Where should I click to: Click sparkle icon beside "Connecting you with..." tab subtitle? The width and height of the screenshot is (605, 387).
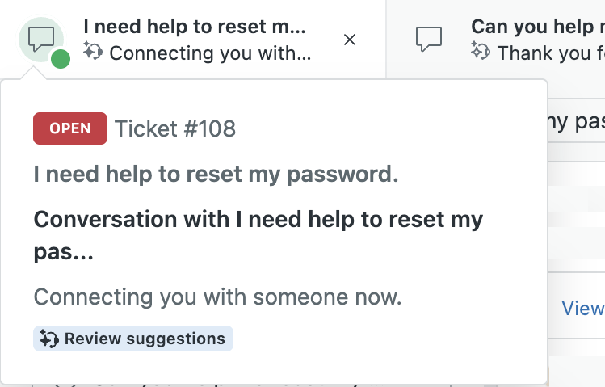pyautogui.click(x=93, y=53)
